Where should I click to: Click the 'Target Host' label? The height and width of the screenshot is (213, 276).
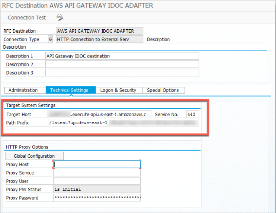pos(19,115)
